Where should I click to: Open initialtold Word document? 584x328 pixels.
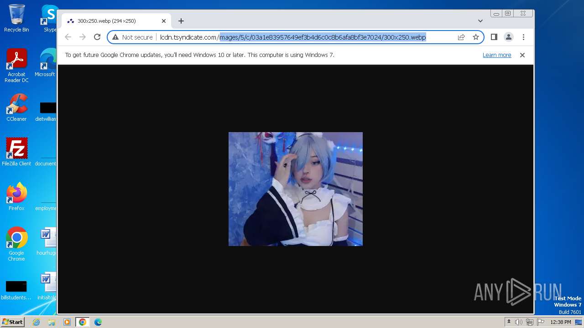[47, 286]
